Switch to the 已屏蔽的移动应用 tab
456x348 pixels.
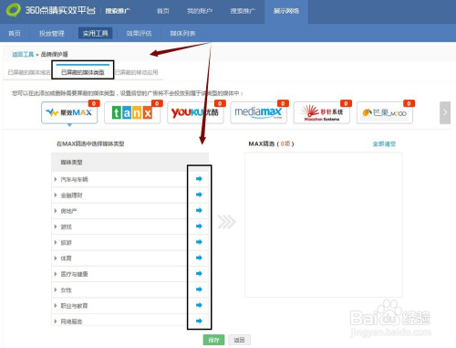tap(137, 72)
